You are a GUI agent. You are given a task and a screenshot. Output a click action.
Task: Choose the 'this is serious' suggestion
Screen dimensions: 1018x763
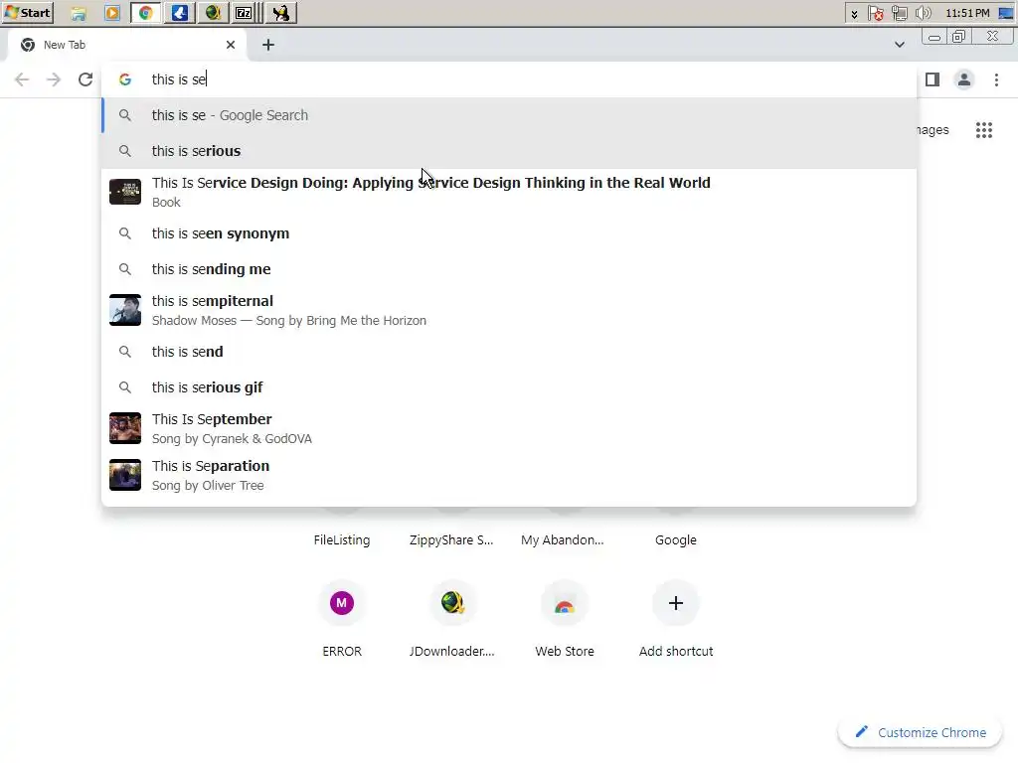click(x=509, y=151)
